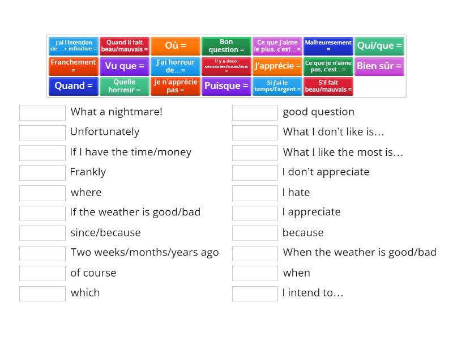Click the 'Bien sûr =' magenta tile
The height and width of the screenshot is (340, 453).
pos(379,66)
